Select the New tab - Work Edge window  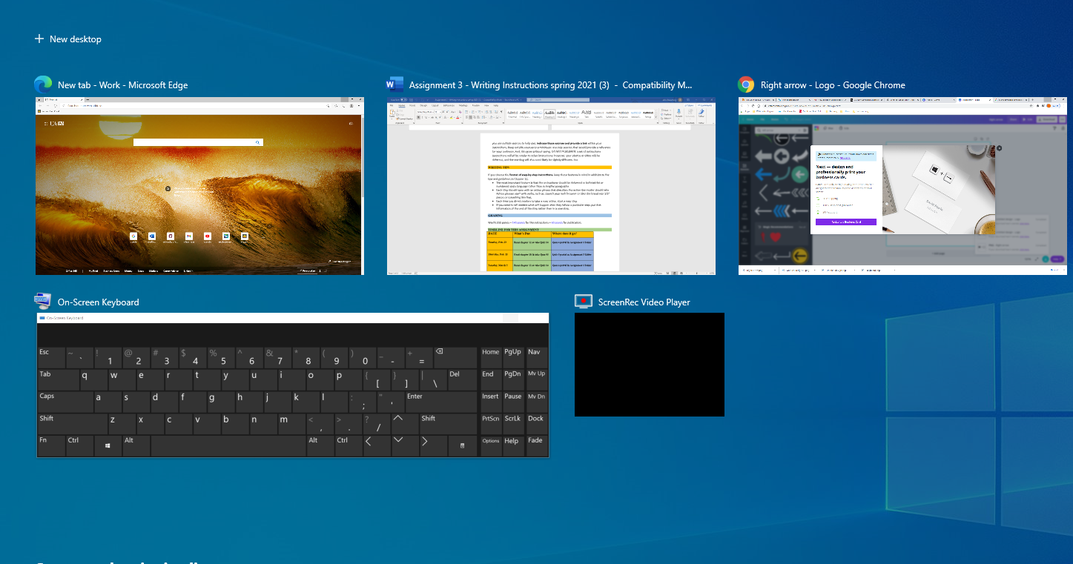point(199,185)
